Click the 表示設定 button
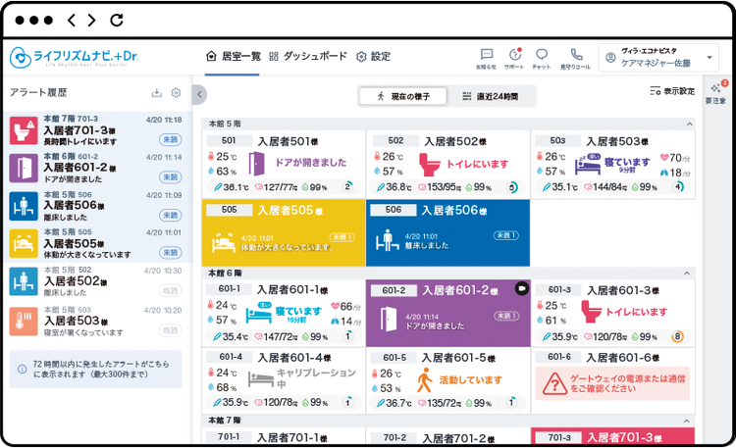Viewport: 736px width, 448px height. pos(672,91)
